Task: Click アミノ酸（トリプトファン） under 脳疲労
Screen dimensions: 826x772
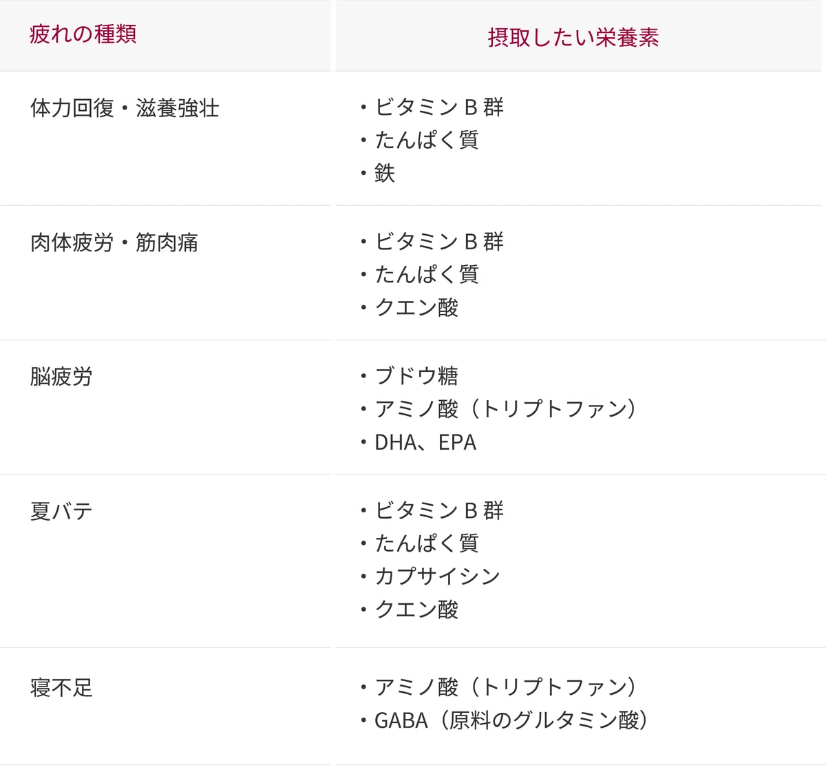Action: pyautogui.click(x=506, y=408)
